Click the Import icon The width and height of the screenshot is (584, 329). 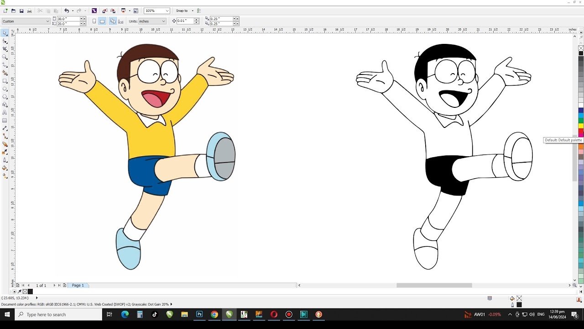point(105,11)
